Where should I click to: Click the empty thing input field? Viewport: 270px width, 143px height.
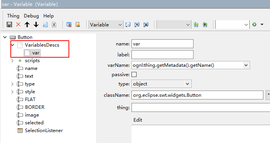pos(201,108)
